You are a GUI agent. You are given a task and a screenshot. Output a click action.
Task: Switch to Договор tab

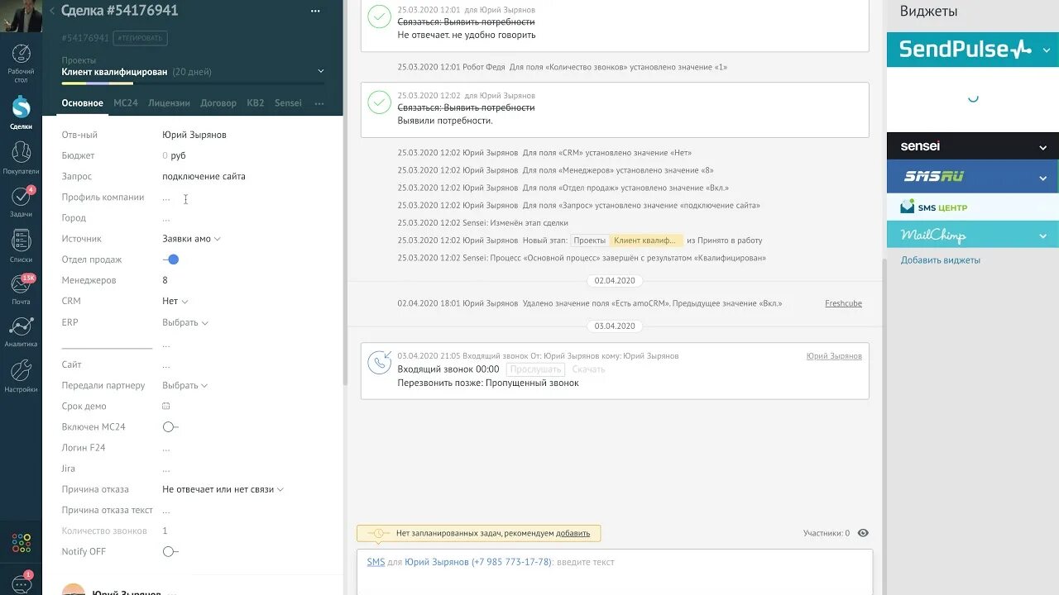click(218, 103)
